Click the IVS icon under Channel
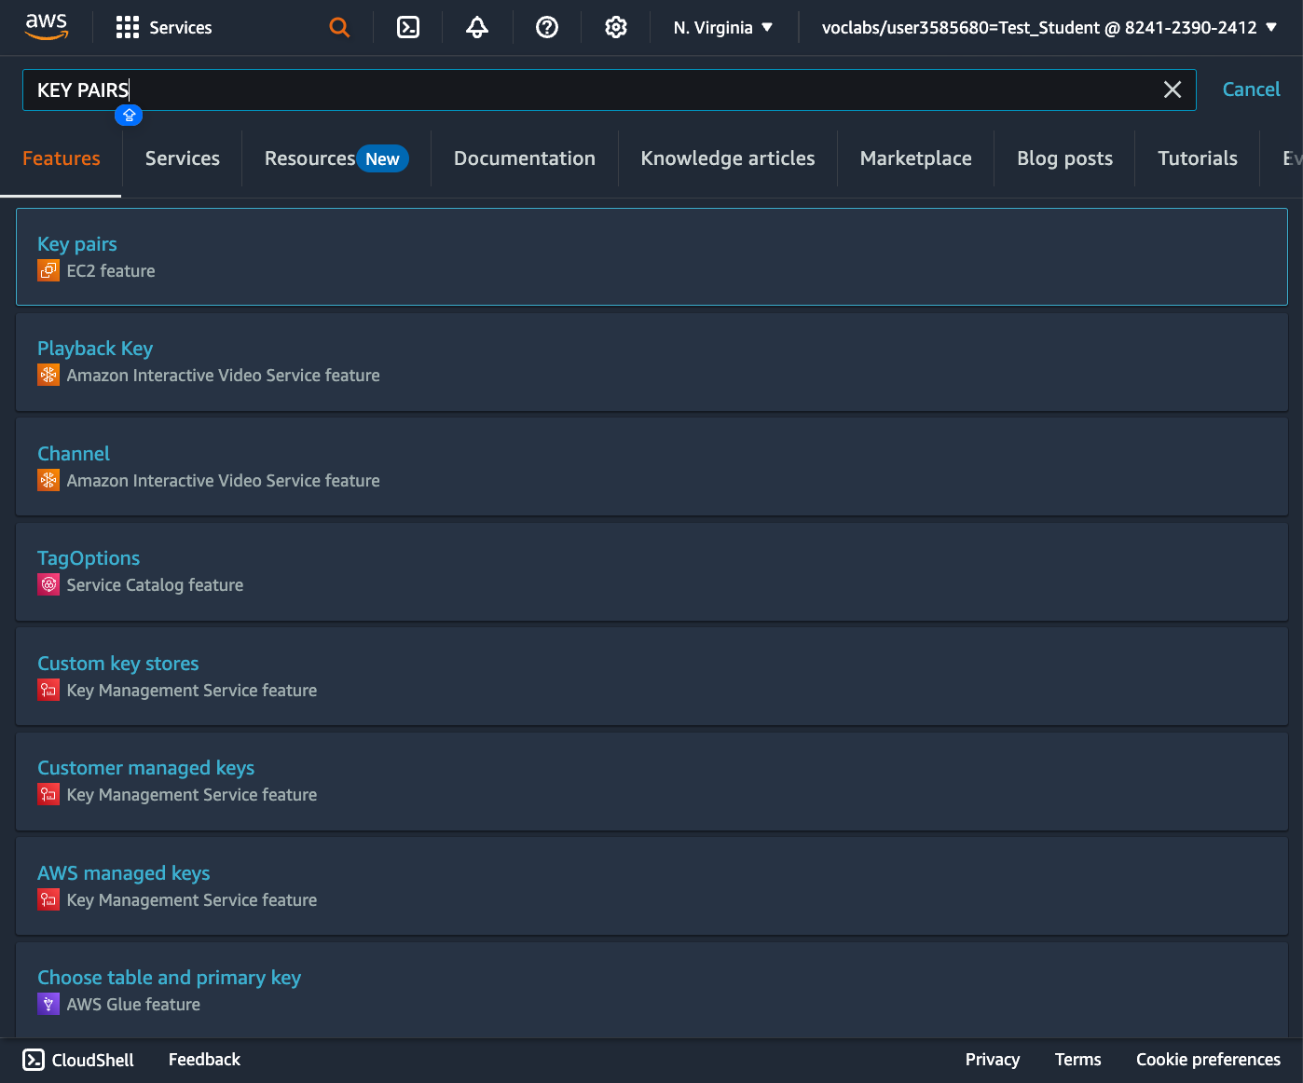Image resolution: width=1303 pixels, height=1083 pixels. tap(48, 481)
